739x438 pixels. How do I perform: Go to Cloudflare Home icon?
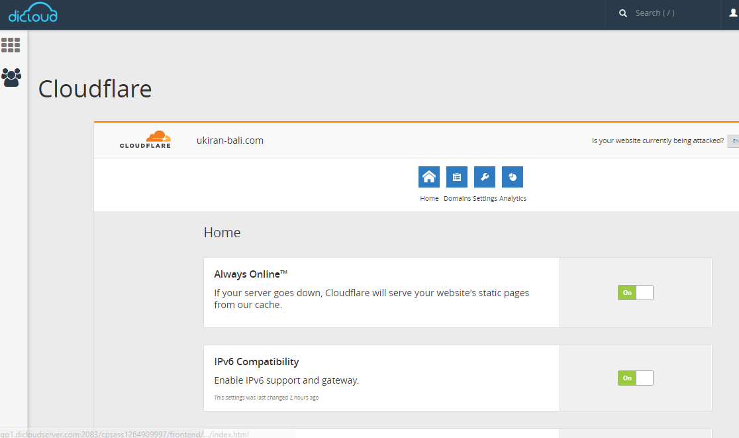pos(429,177)
